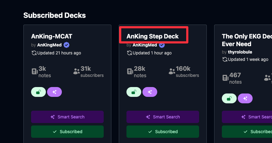Toggle the Subscribed button on AnKing-MCAT
Viewport: 272px width, 143px height.
[x=67, y=132]
